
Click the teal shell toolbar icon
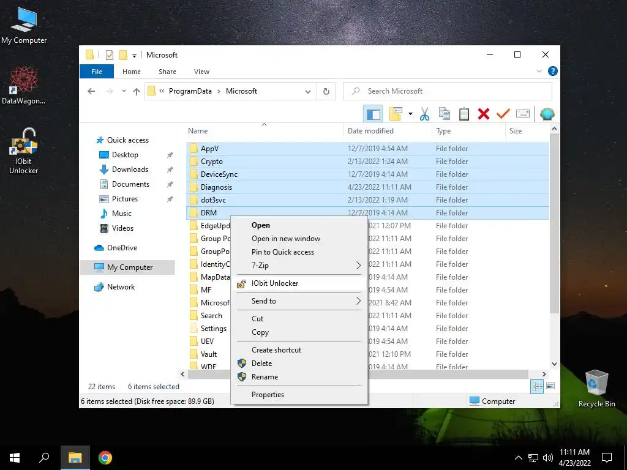click(x=547, y=114)
